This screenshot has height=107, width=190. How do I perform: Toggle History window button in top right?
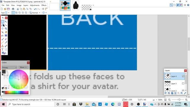(x=175, y=5)
